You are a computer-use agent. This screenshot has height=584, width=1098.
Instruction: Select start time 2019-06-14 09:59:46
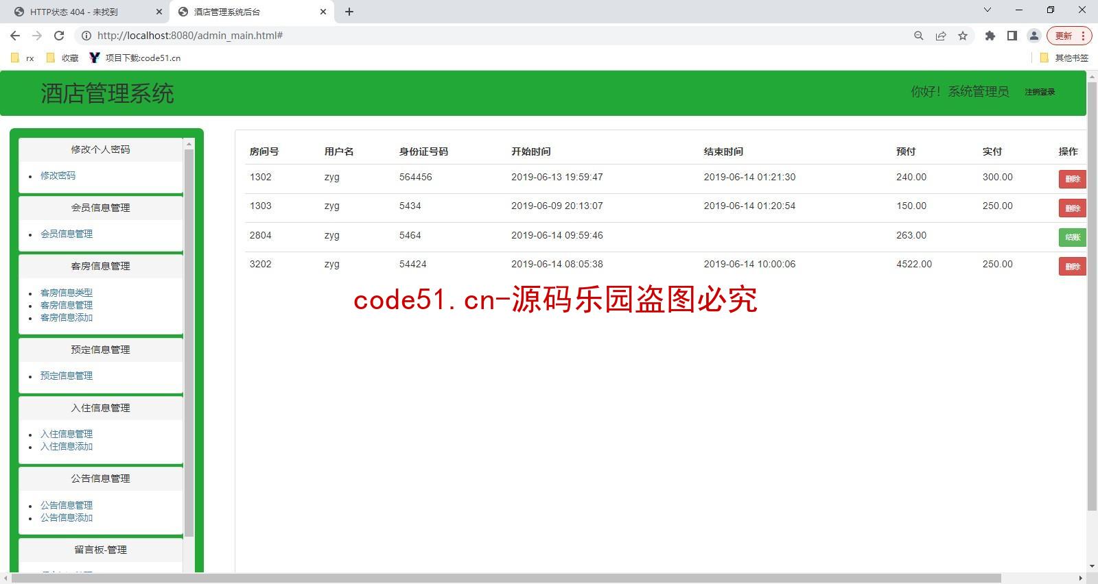pos(557,235)
